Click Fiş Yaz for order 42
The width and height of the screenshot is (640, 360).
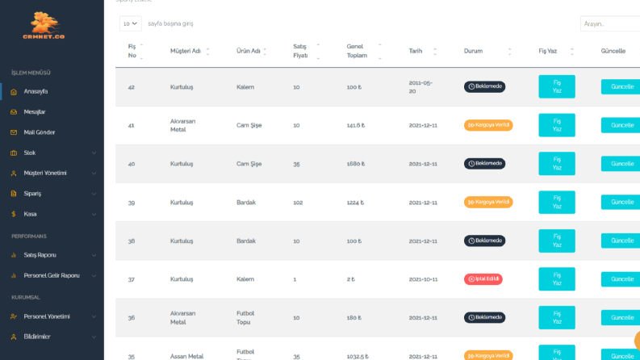[x=557, y=86]
